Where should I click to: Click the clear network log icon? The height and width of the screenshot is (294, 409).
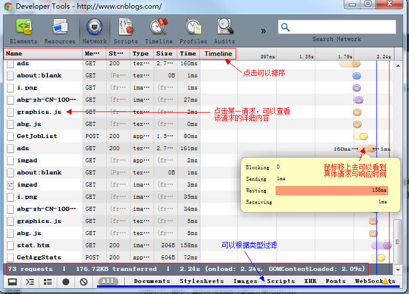(x=84, y=282)
